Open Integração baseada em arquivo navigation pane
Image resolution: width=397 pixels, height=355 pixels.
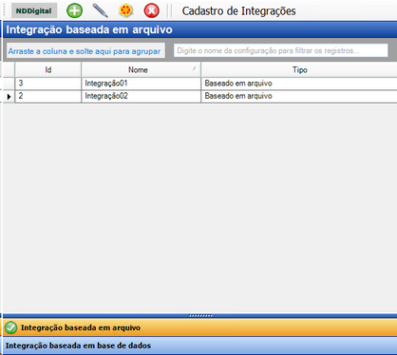(200, 327)
